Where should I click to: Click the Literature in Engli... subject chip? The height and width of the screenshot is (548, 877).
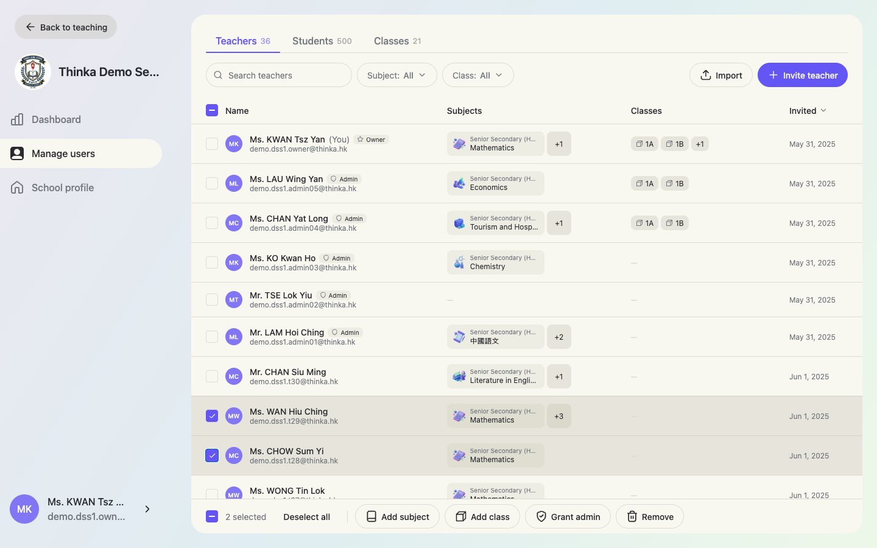pos(496,376)
